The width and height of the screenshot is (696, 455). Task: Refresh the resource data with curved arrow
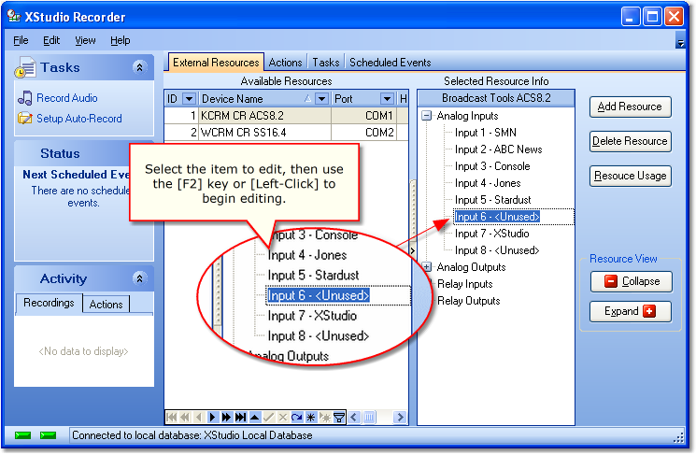click(x=296, y=418)
